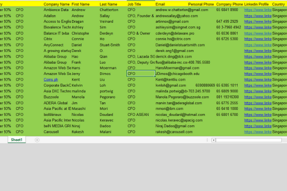Click the Carousell company name cell
The height and width of the screenshot is (191, 287).
[52, 132]
